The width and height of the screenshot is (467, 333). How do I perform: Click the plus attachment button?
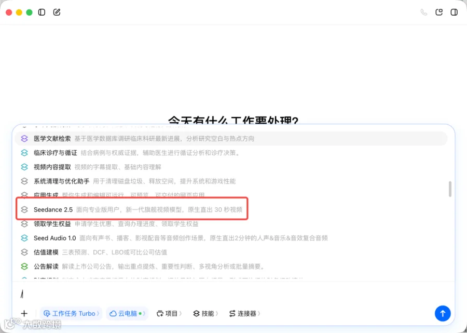coord(24,313)
